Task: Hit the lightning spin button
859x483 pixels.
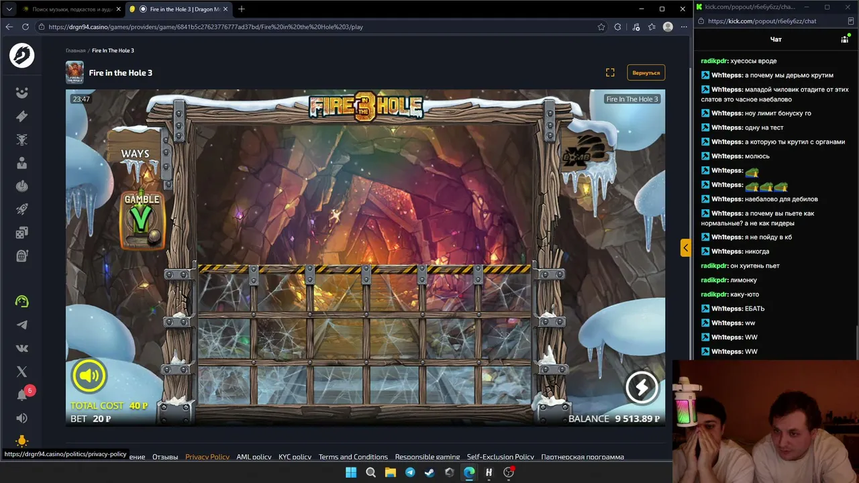Action: click(642, 387)
